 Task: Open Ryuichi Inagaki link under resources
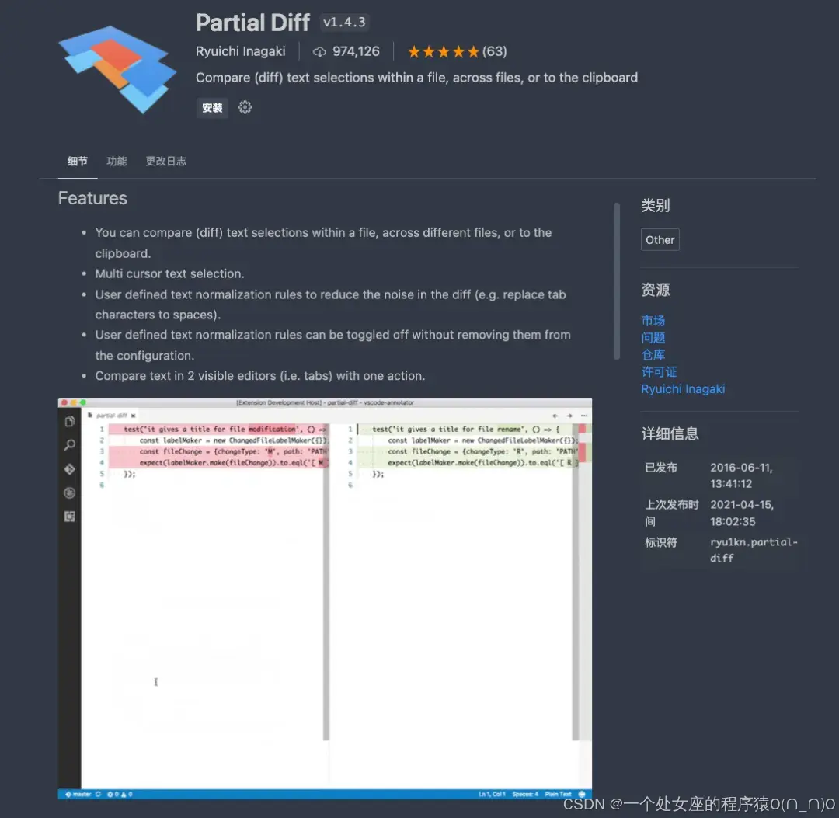point(683,389)
